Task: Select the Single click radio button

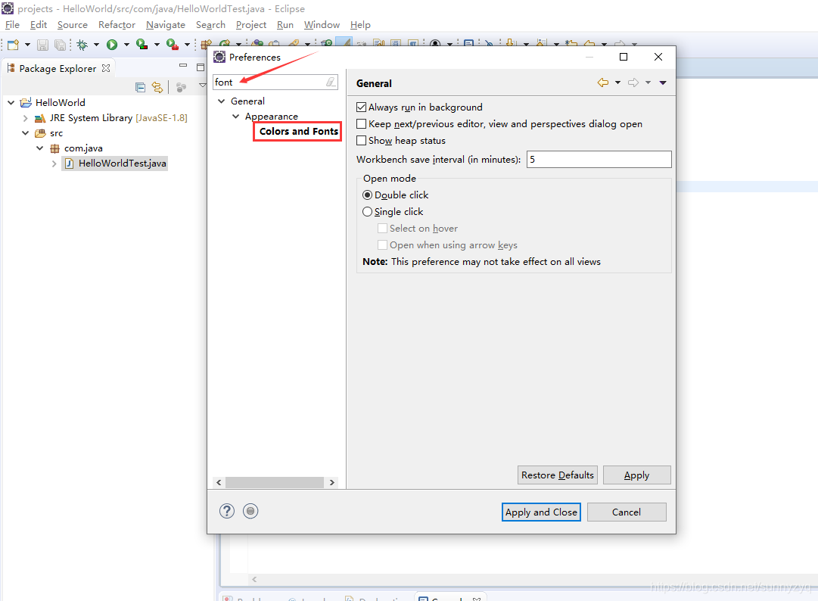Action: tap(367, 212)
